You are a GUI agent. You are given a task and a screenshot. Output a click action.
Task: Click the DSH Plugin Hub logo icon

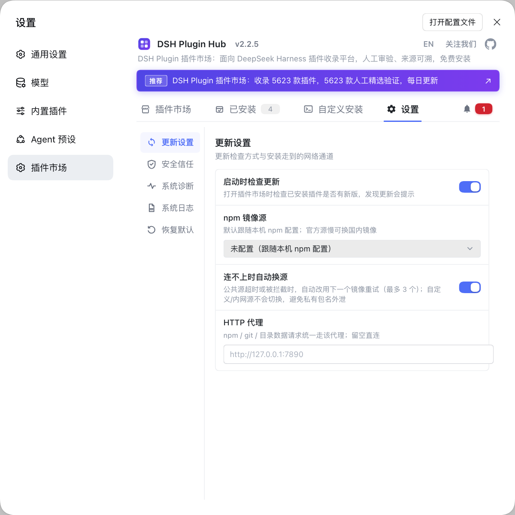144,44
